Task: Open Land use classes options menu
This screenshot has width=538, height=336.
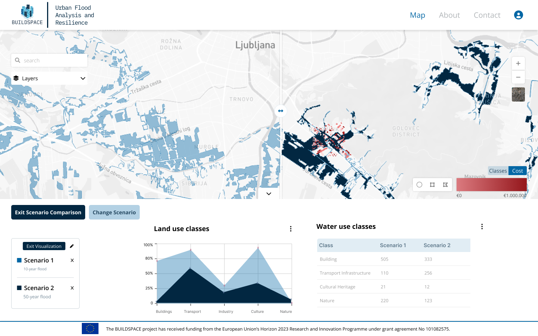Action: tap(291, 229)
